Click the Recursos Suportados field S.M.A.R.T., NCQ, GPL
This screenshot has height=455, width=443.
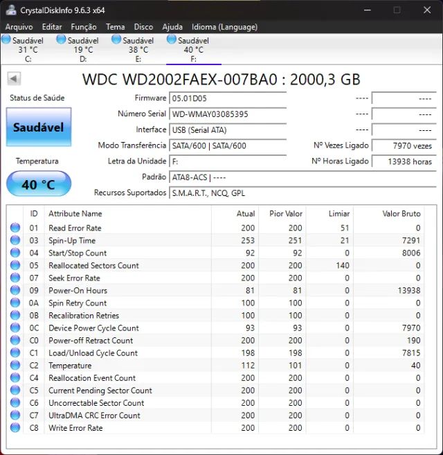(x=302, y=193)
